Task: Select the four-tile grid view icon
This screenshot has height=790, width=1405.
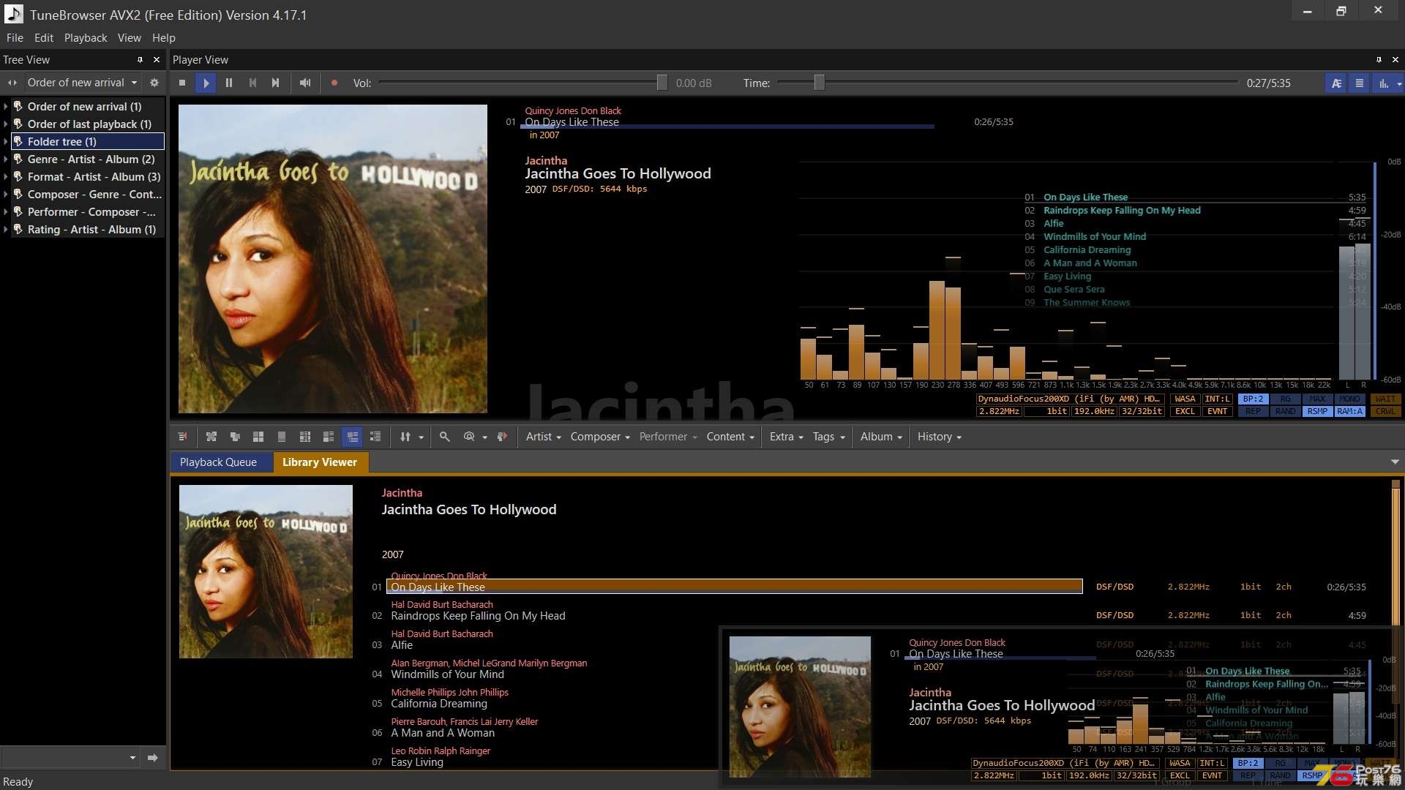Action: coord(258,437)
